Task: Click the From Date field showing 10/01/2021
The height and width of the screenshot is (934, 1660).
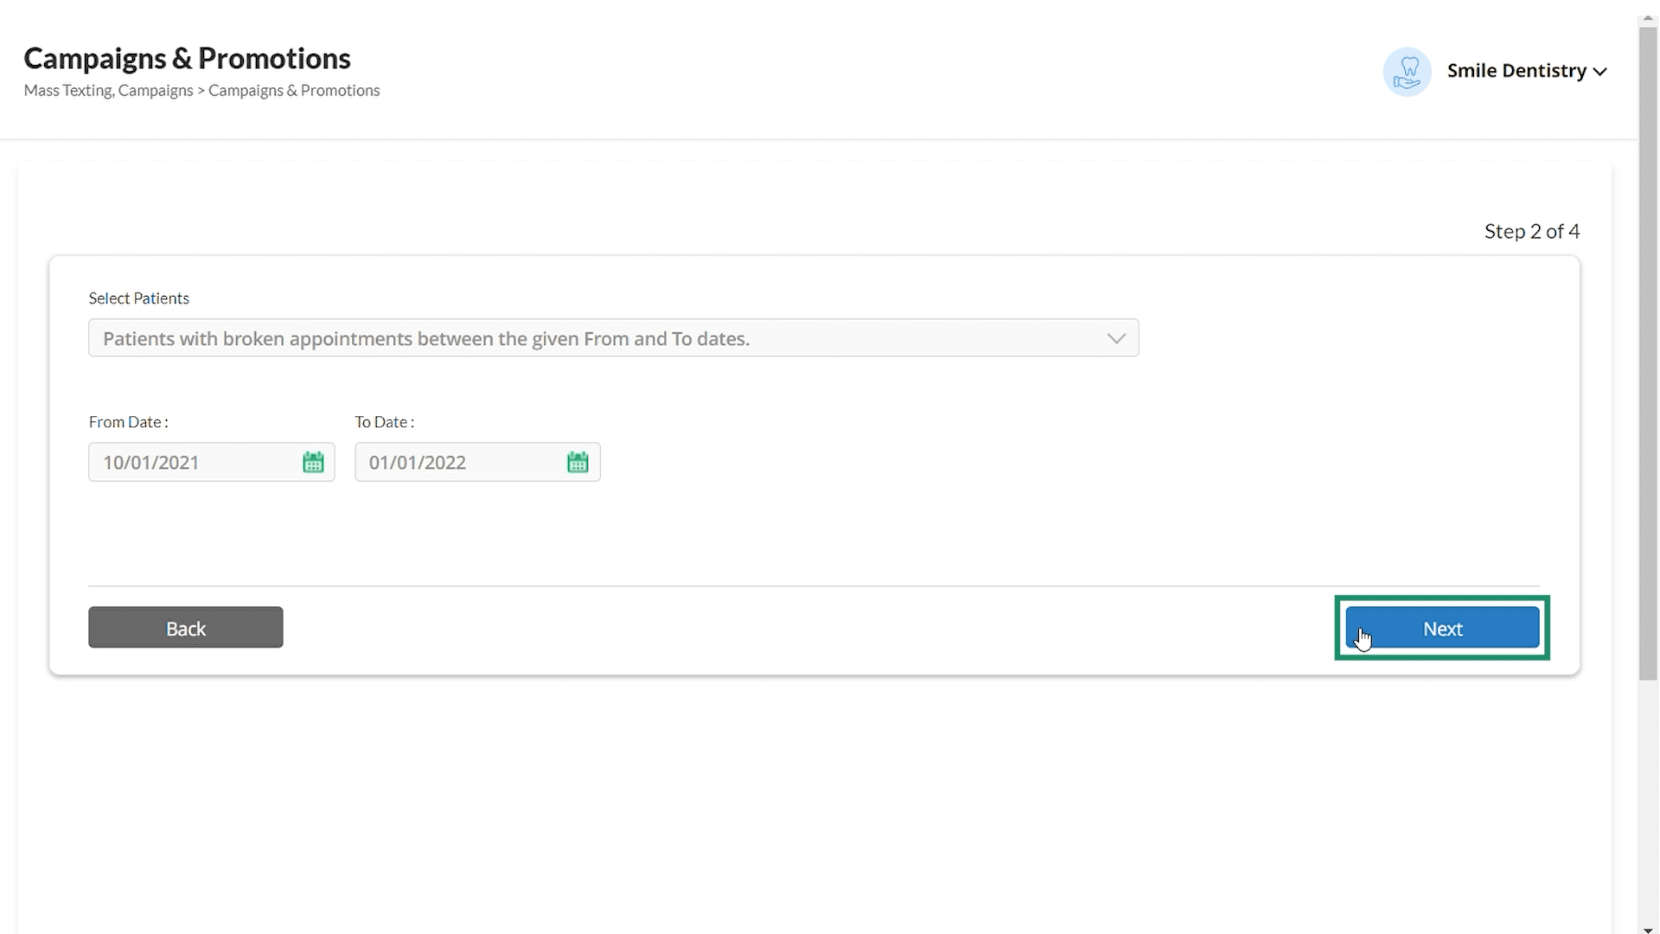Action: pos(211,462)
